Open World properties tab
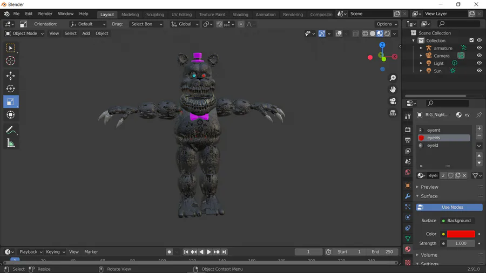 click(x=408, y=172)
